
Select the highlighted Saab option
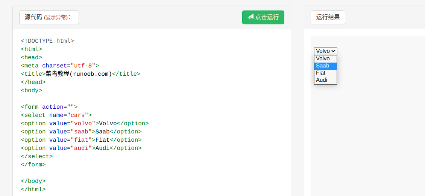click(325, 66)
